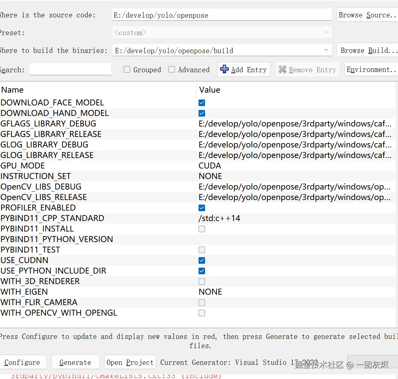Click the Search input field
The width and height of the screenshot is (398, 379).
[x=71, y=69]
